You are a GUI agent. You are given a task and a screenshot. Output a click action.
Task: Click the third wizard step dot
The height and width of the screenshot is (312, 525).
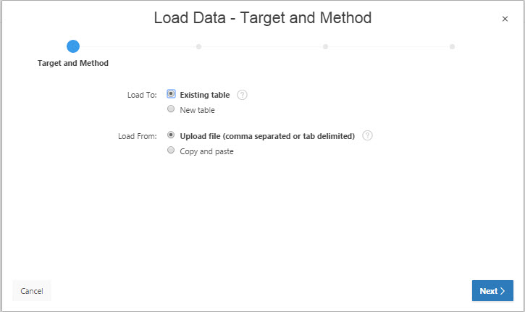[x=325, y=46]
